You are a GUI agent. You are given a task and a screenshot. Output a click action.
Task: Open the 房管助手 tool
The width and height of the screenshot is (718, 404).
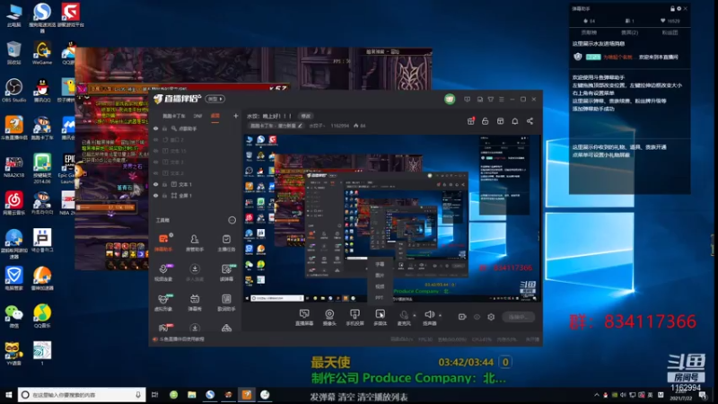[x=195, y=242]
